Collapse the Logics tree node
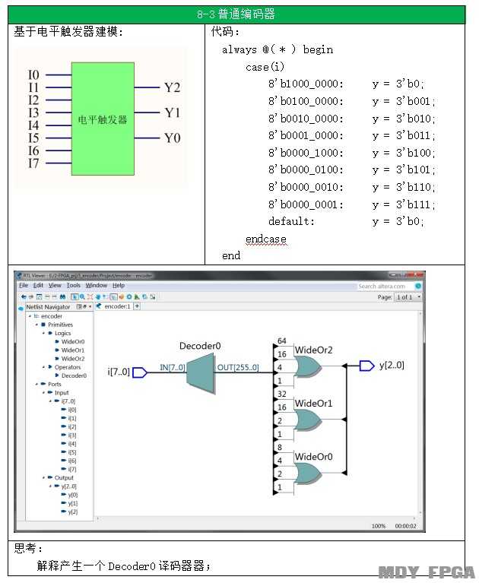 pyautogui.click(x=43, y=333)
